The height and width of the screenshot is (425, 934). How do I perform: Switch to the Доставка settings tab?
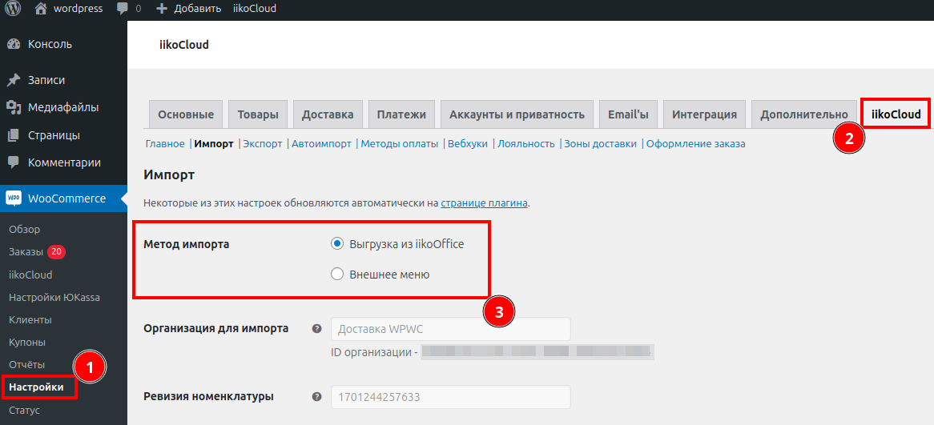coord(328,114)
